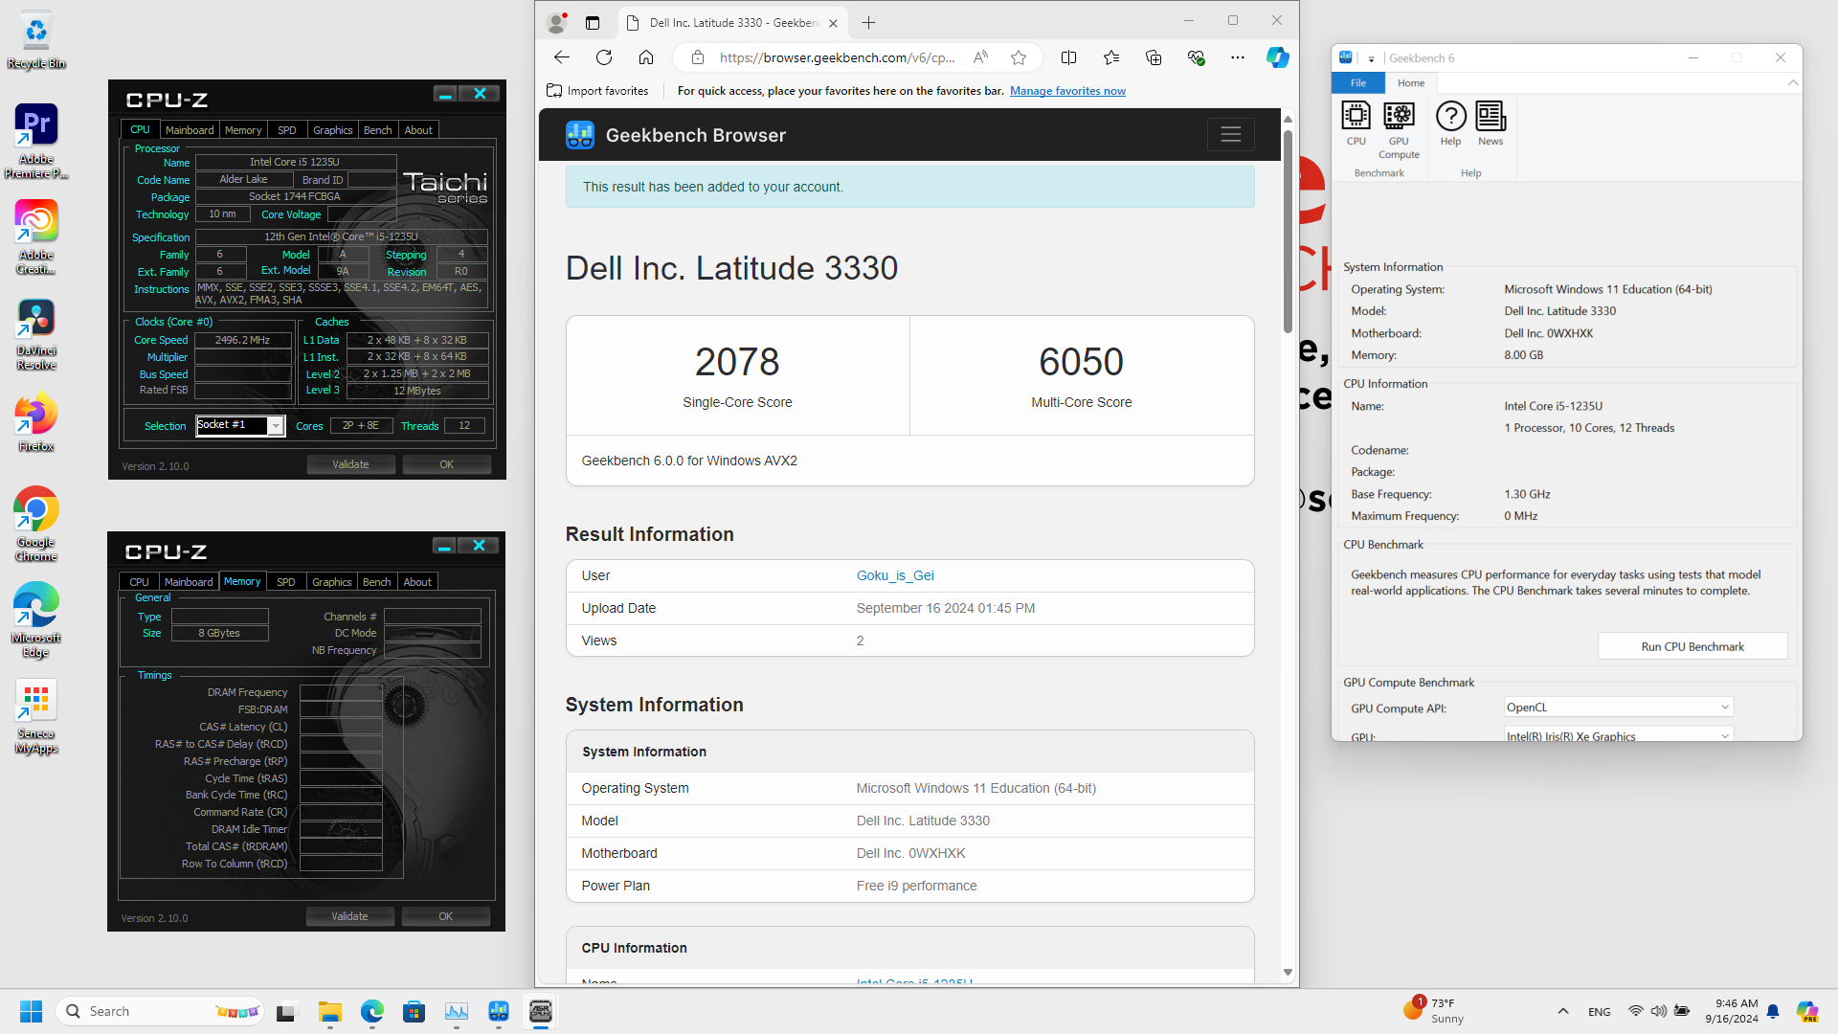Open the File tab in Geekbench 6

[x=1357, y=83]
